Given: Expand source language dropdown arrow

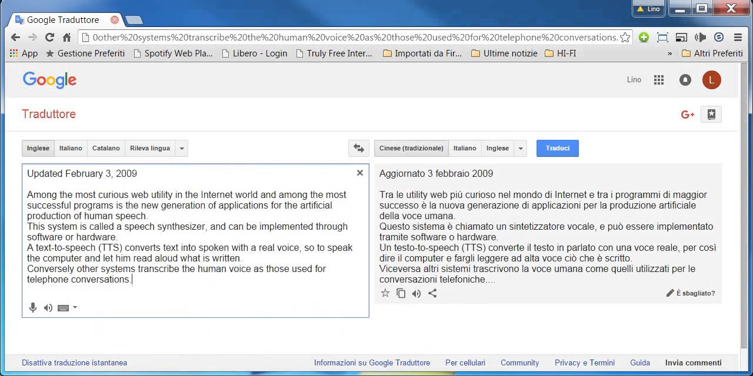Looking at the screenshot, I should [182, 148].
